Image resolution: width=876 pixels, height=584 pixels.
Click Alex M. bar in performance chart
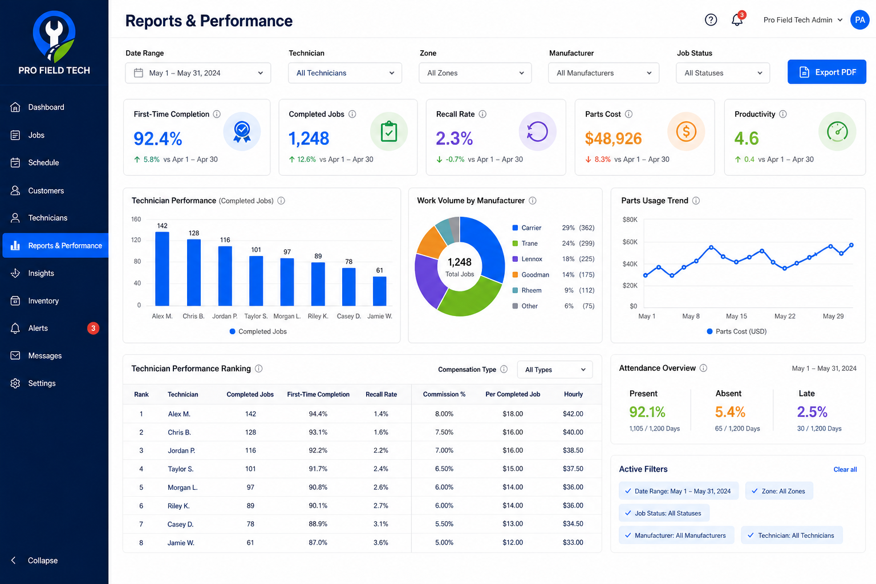[x=162, y=269]
